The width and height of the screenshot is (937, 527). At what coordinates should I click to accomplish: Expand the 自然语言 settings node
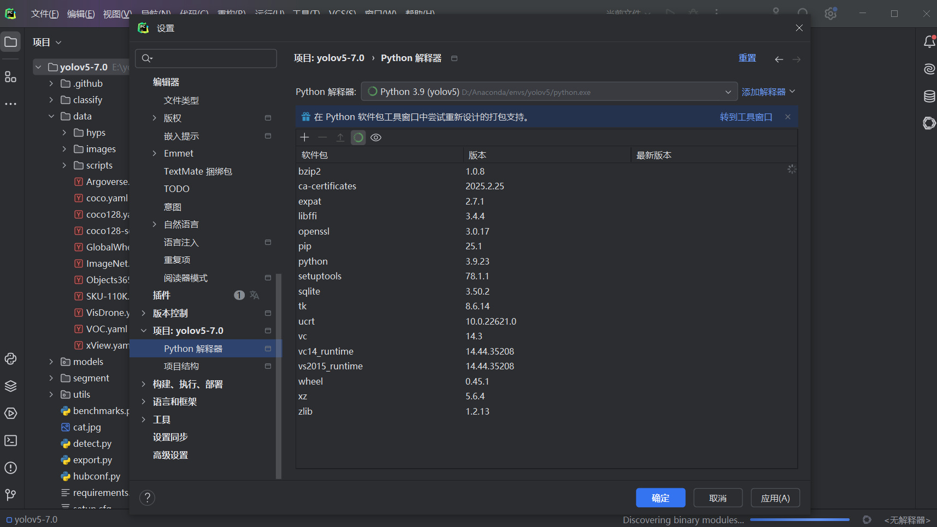(x=155, y=224)
